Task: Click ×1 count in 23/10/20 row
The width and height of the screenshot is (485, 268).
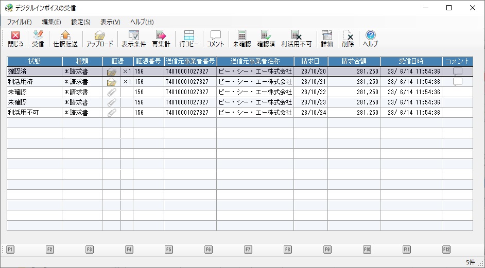Action: (127, 72)
